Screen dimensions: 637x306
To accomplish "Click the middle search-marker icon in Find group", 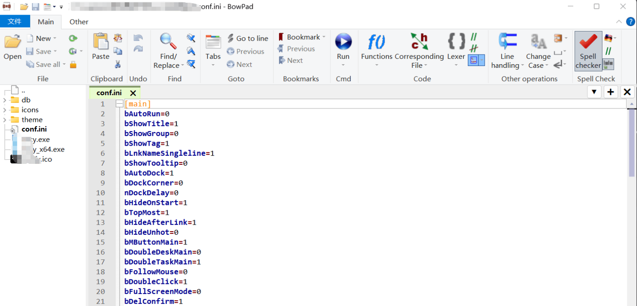I will (191, 51).
